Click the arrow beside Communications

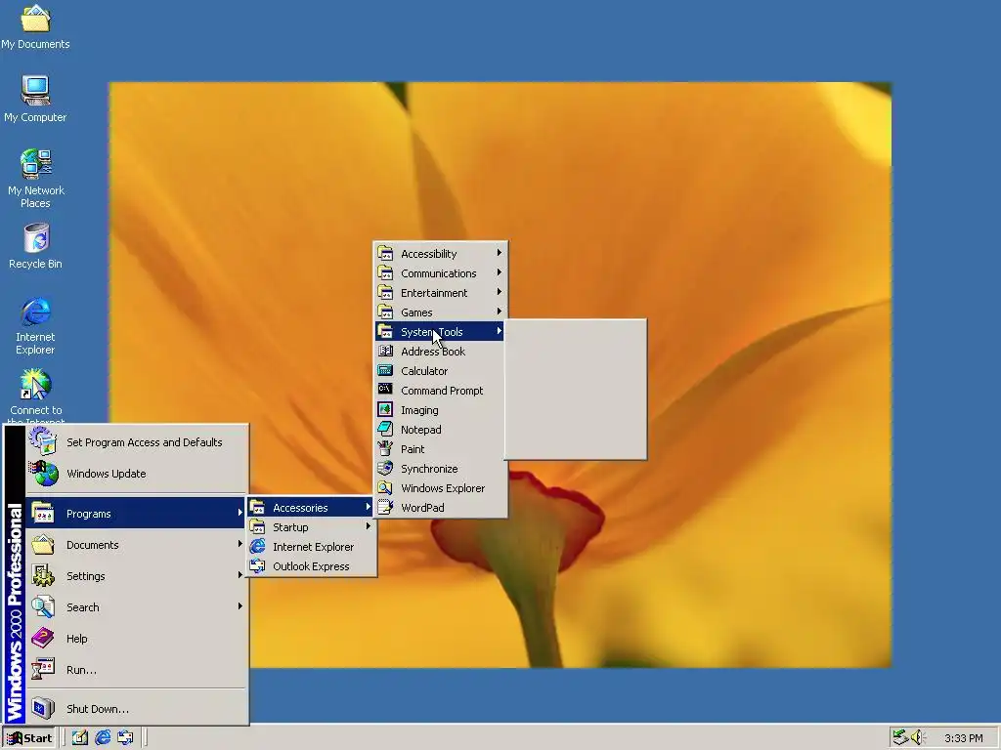click(500, 272)
